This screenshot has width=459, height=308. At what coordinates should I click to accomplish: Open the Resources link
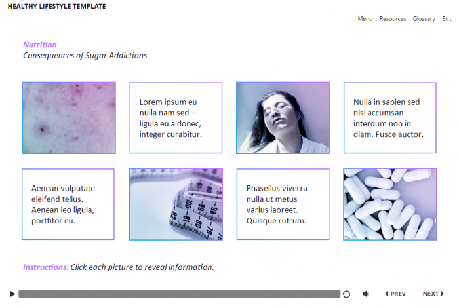[x=393, y=19]
